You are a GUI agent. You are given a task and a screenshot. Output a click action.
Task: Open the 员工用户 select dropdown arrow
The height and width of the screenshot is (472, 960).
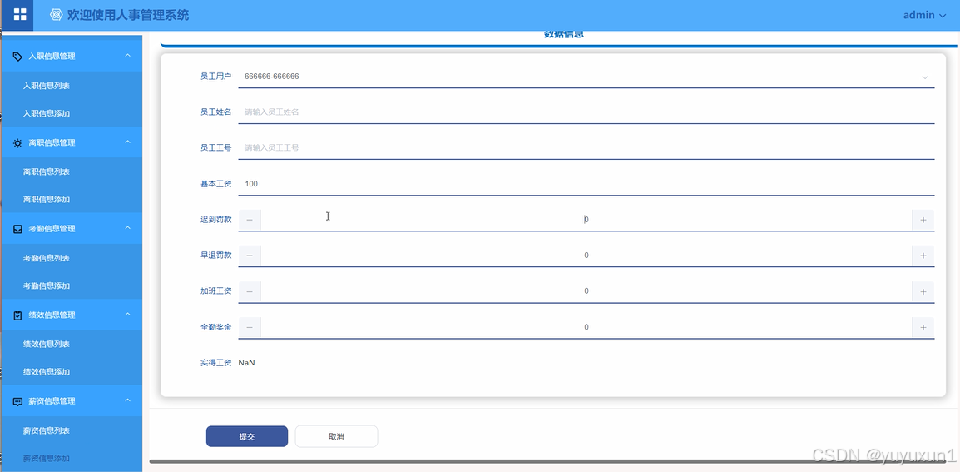925,77
